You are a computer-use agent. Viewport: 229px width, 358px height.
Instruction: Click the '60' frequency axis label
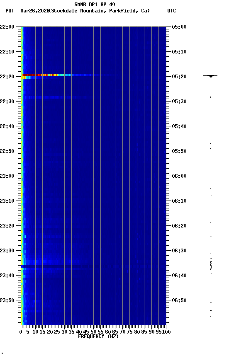pyautogui.click(x=107, y=332)
